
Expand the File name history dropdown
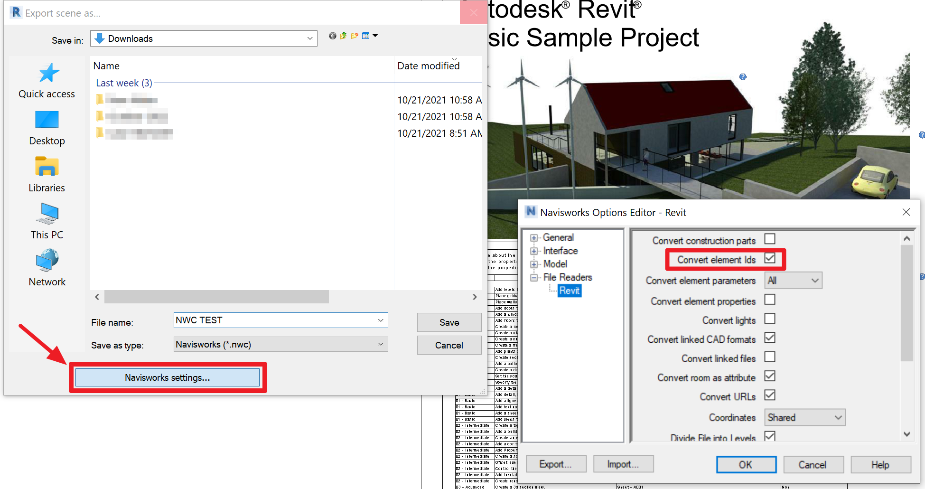pos(381,320)
